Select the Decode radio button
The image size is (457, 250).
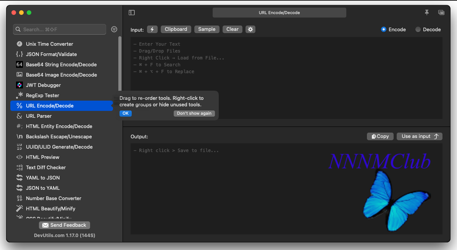point(418,29)
